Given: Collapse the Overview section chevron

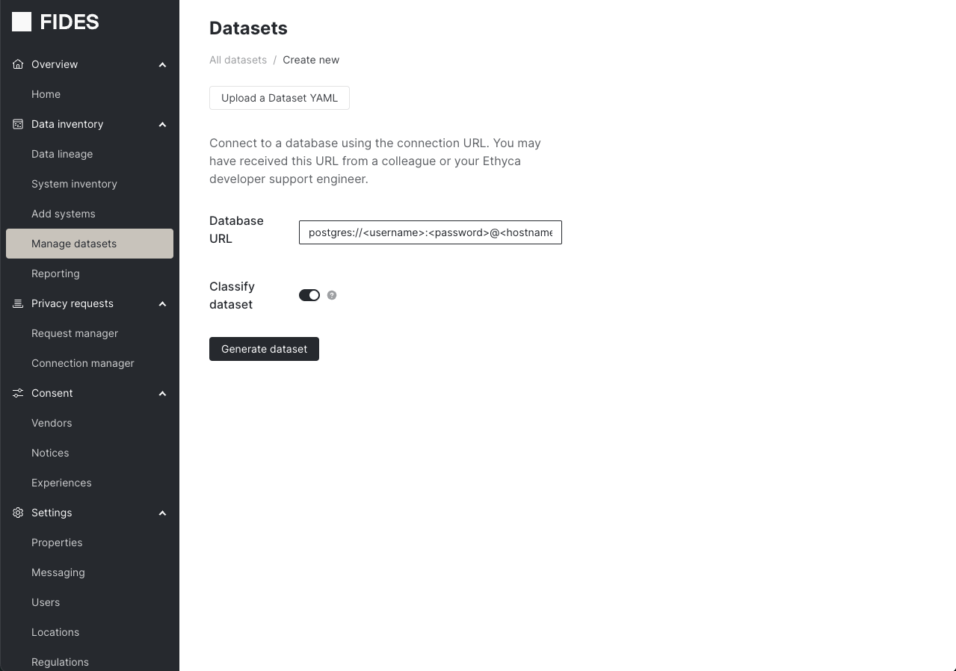Looking at the screenshot, I should pyautogui.click(x=162, y=64).
